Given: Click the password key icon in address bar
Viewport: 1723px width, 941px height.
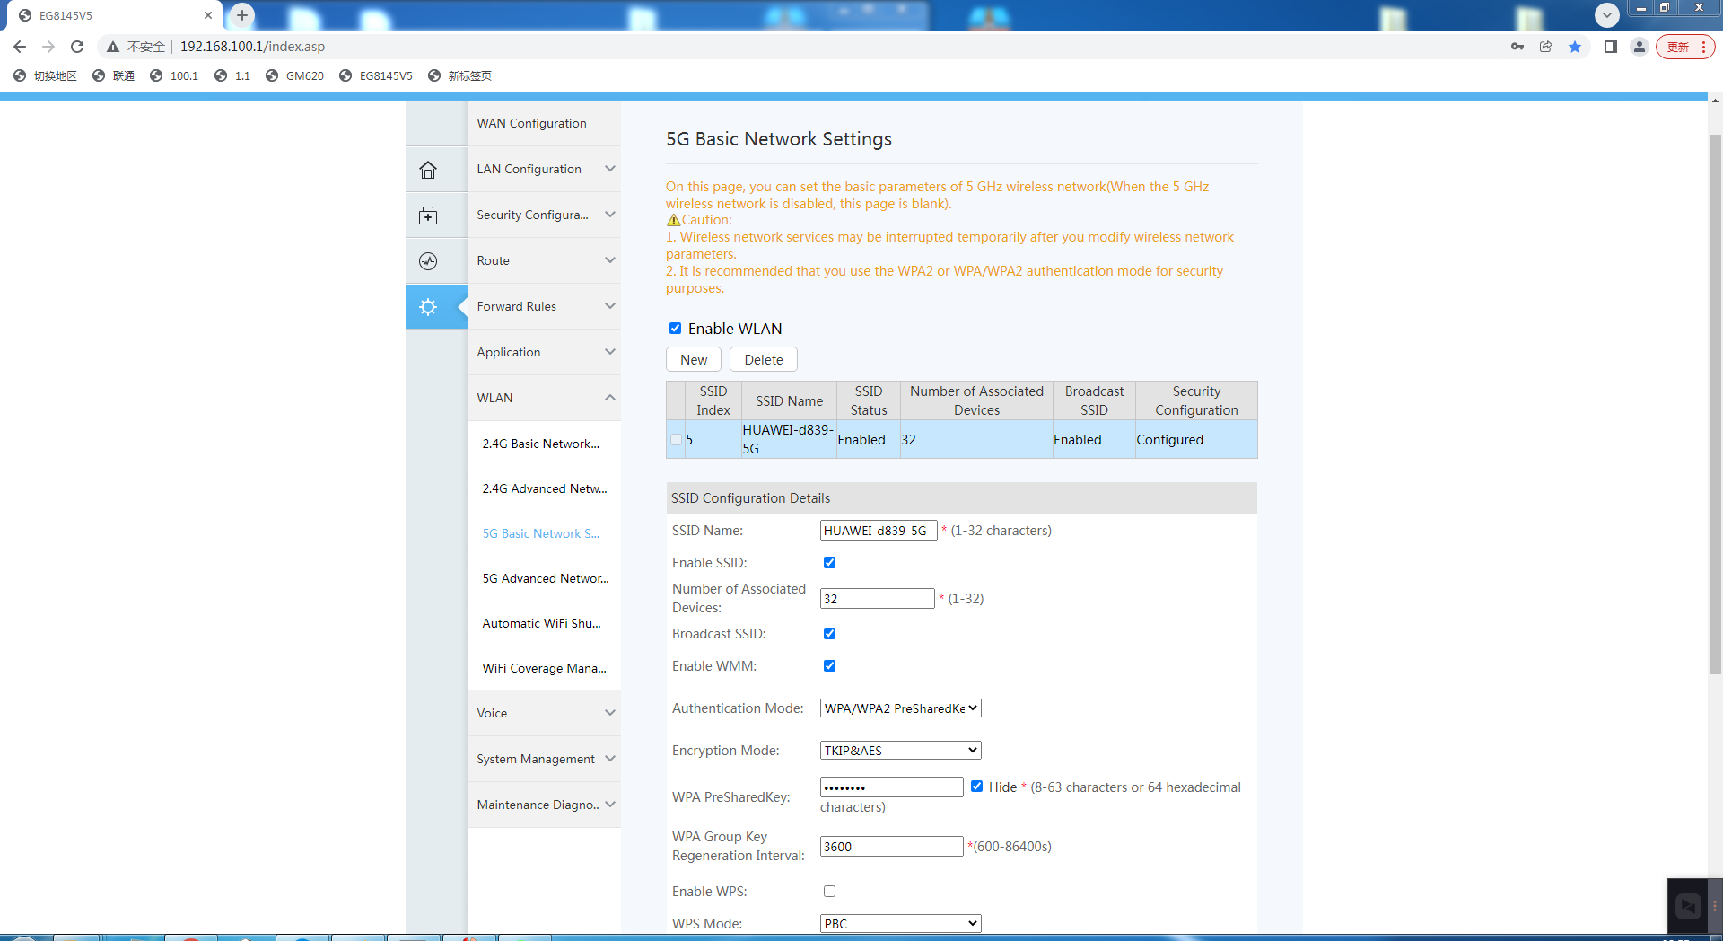Looking at the screenshot, I should (1517, 47).
